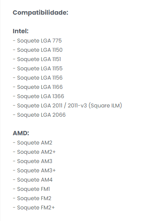Select the Soquete LGA 1155 entry
158x221 pixels.
pos(38,69)
